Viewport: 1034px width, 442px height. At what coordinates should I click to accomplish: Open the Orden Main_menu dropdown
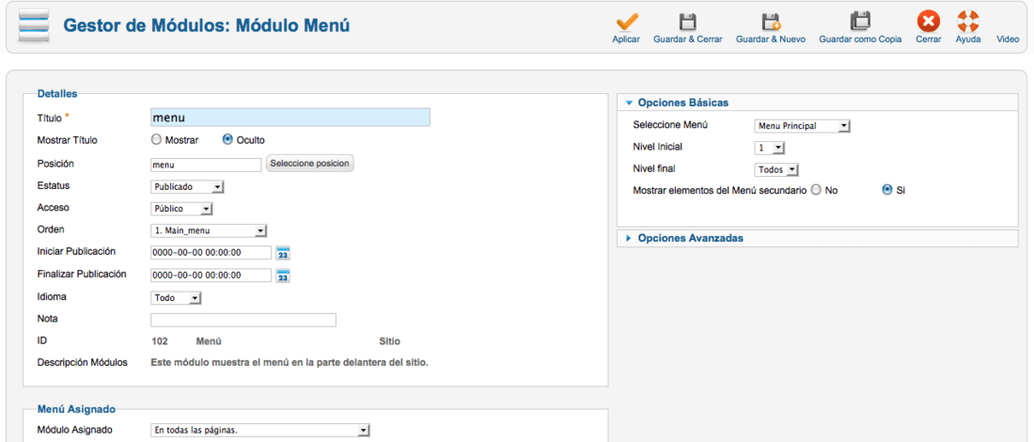pos(209,231)
